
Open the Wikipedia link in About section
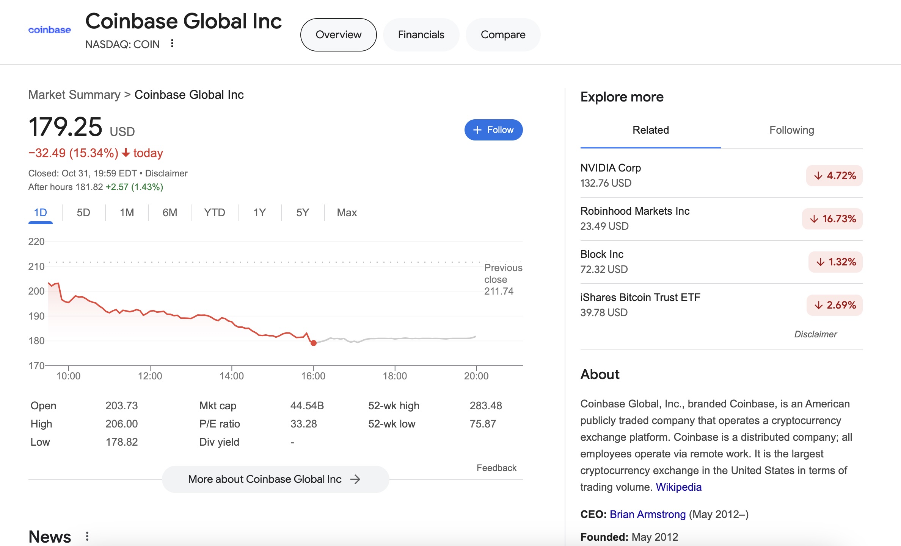[x=679, y=487]
